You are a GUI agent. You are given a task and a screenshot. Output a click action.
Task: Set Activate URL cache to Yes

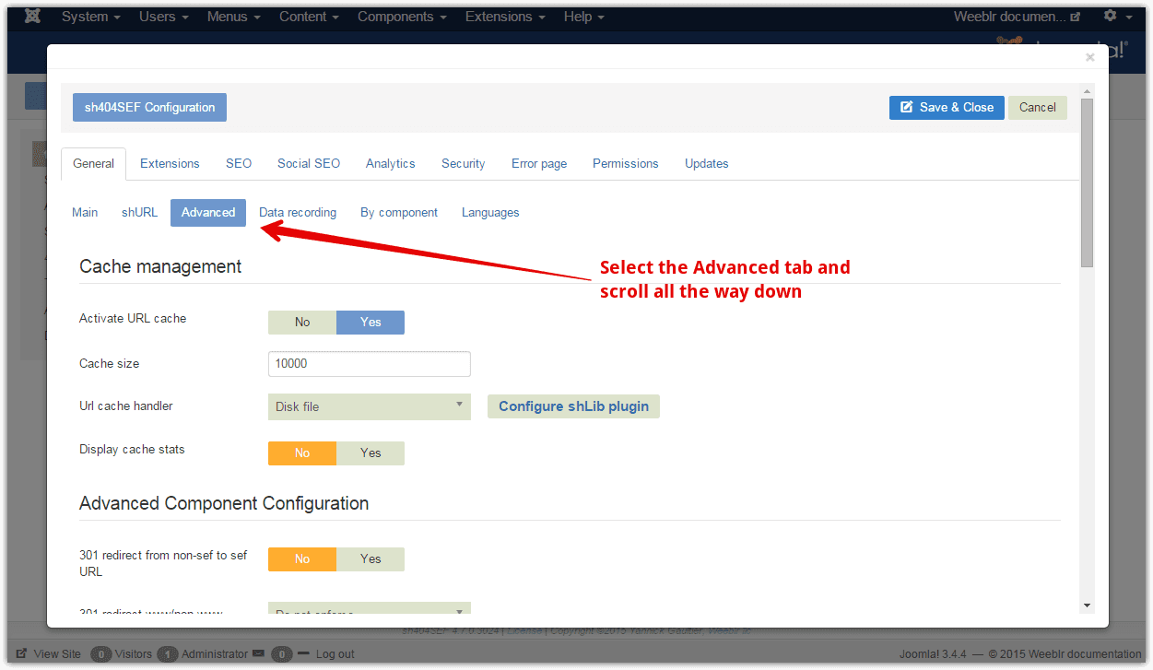371,322
